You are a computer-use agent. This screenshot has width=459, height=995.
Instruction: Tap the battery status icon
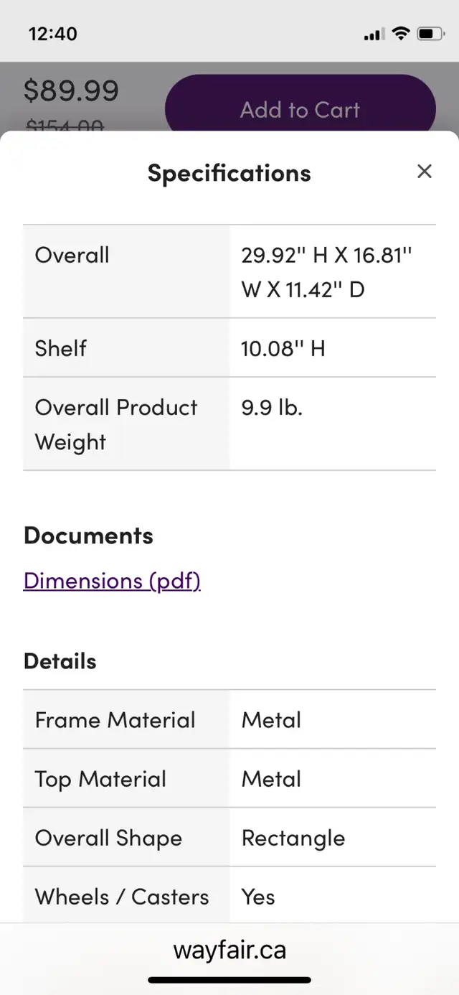430,34
